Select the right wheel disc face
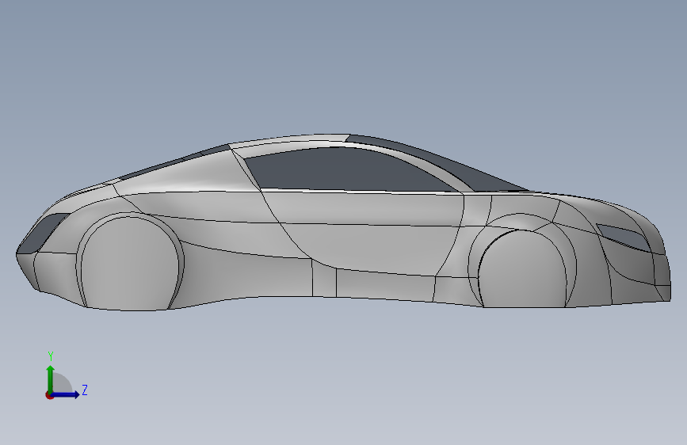Image resolution: width=687 pixels, height=445 pixels. point(521,269)
